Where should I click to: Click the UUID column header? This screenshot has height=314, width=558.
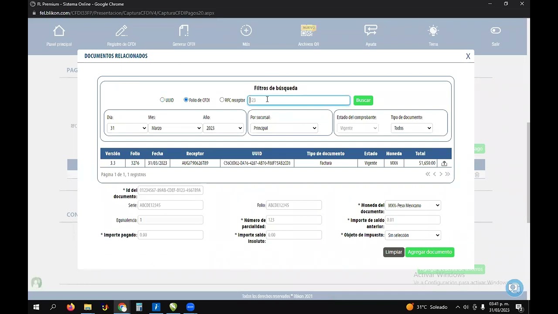pos(257,154)
